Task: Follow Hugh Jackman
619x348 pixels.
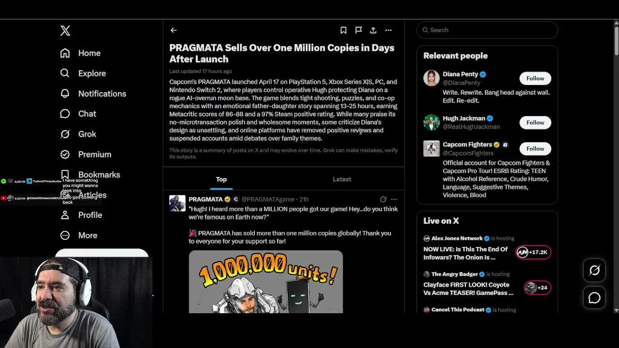Action: click(535, 123)
